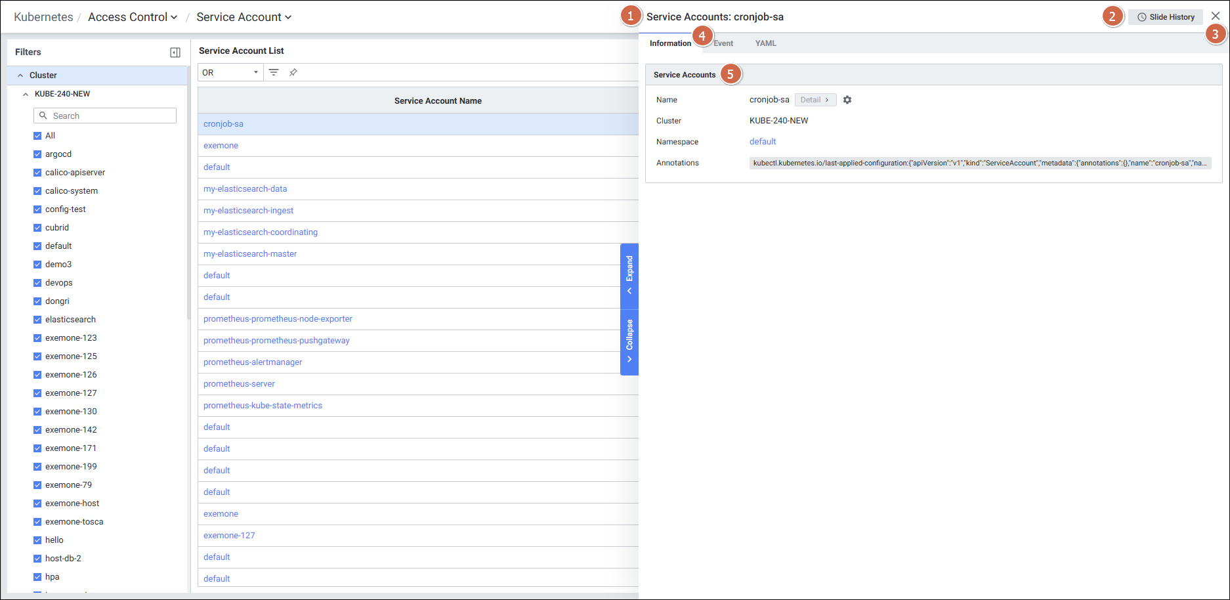Screen dimensions: 1230x600
Task: Collapse the KUBE-240-NEW cluster tree
Action: (x=26, y=94)
